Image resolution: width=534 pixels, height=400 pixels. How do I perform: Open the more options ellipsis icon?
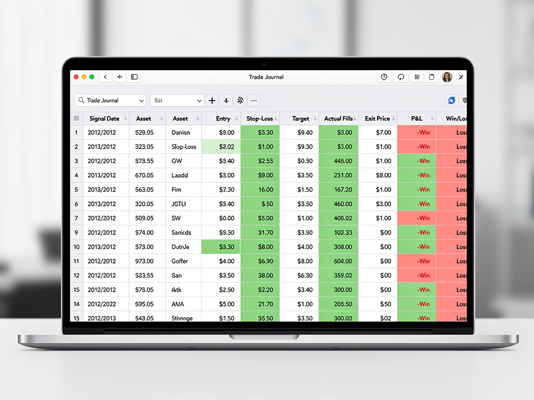(x=253, y=100)
